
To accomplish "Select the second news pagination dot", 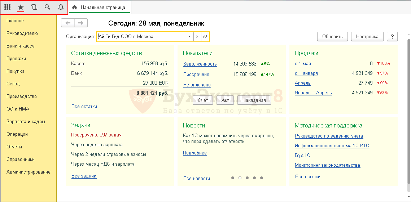I will (240, 178).
